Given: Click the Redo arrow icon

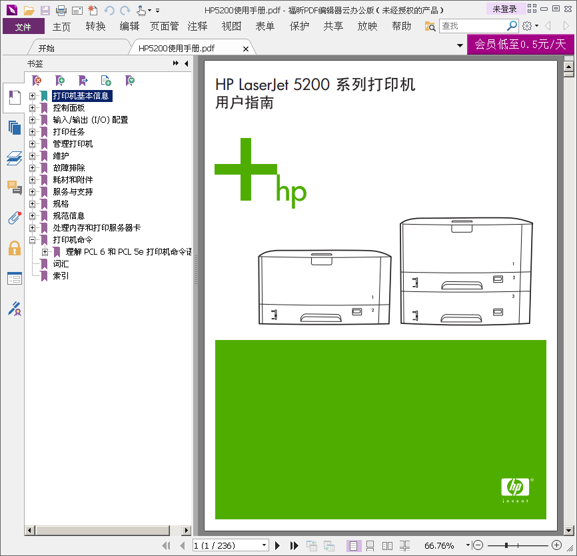Looking at the screenshot, I should [125, 10].
